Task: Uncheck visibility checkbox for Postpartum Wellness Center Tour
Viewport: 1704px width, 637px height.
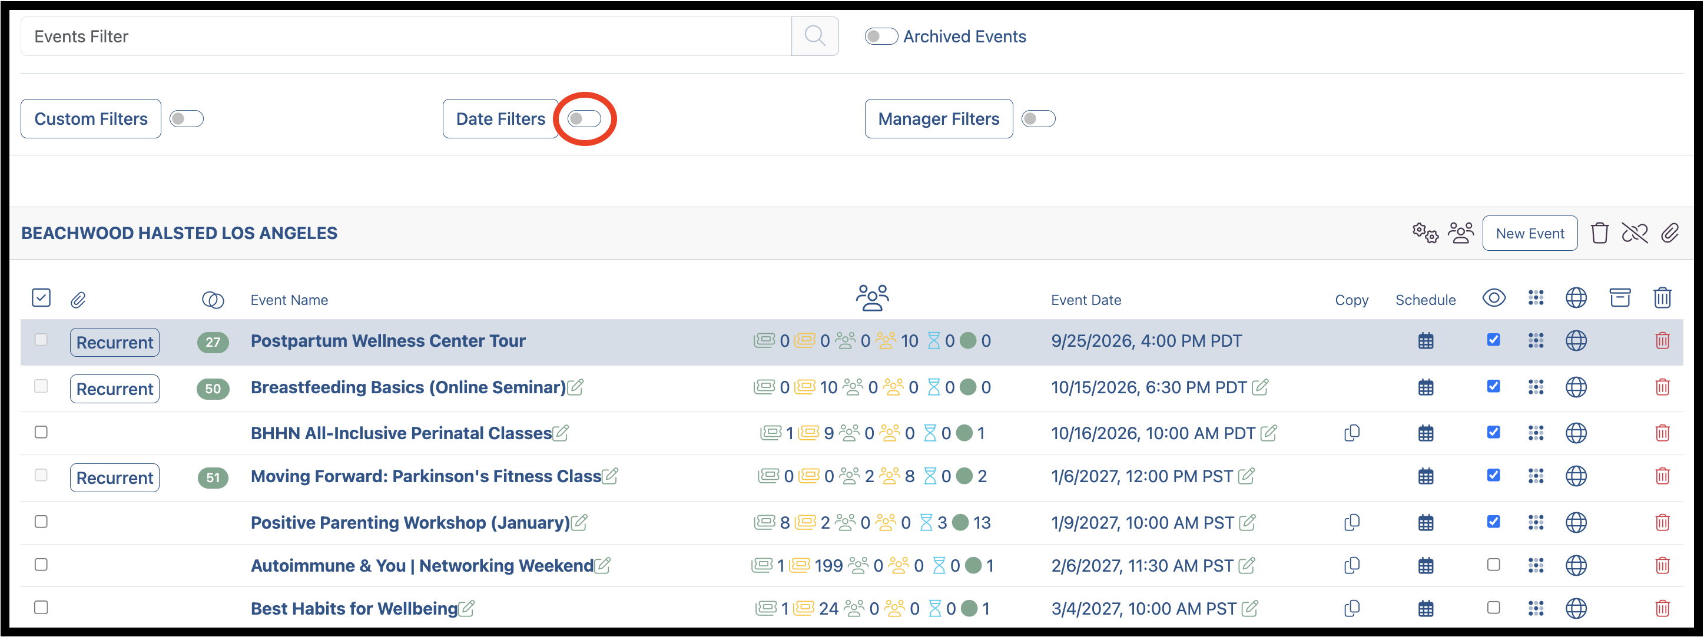Action: point(1494,340)
